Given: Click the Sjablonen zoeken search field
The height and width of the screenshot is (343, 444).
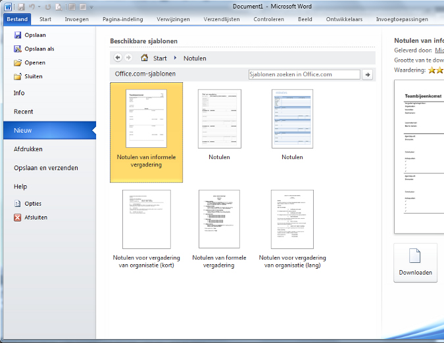Looking at the screenshot, I should coord(304,74).
